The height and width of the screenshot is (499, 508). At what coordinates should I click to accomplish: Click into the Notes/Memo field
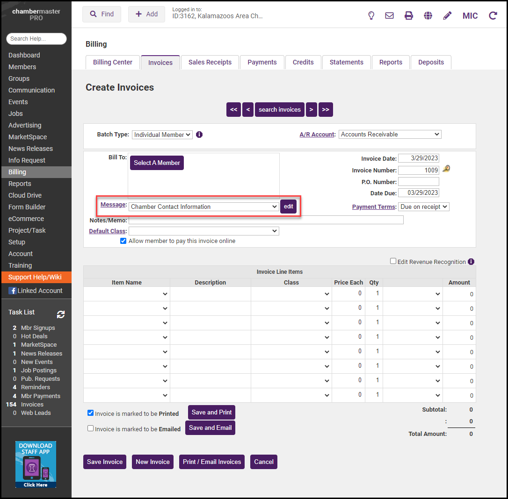coord(266,220)
